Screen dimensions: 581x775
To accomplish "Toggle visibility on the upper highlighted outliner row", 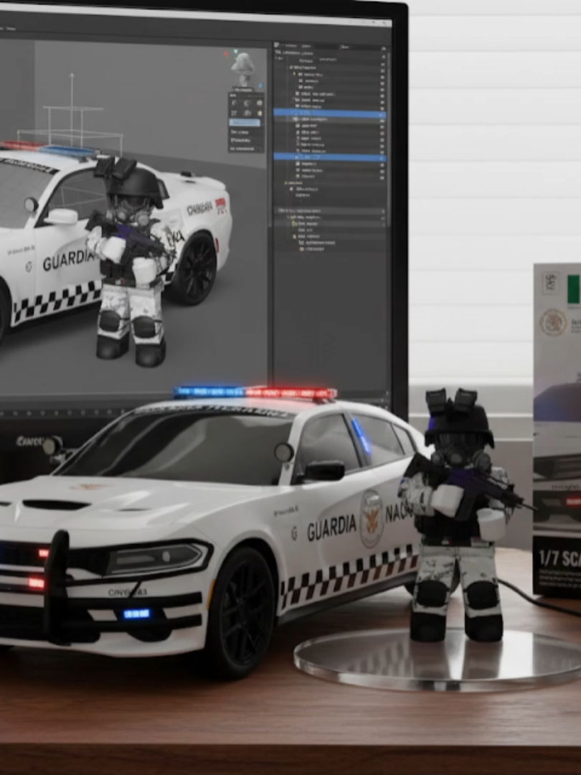I will point(382,113).
